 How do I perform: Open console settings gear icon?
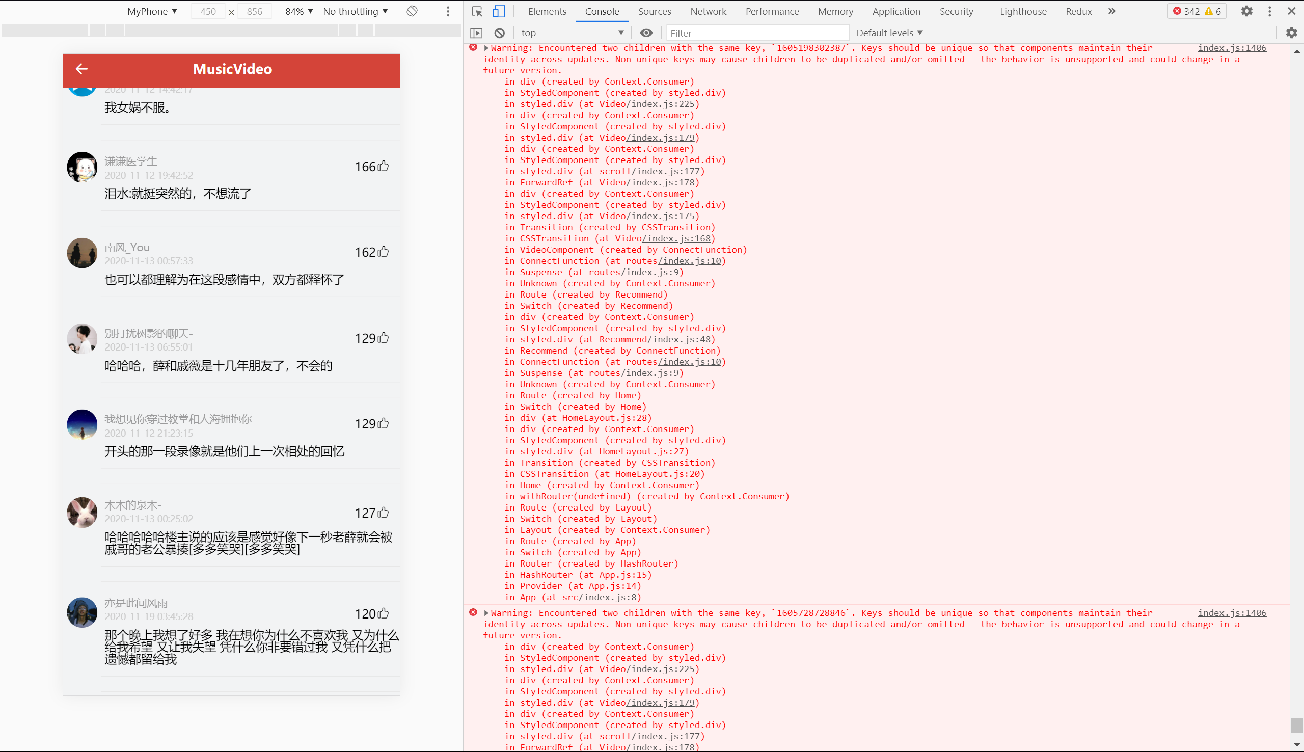click(x=1292, y=33)
